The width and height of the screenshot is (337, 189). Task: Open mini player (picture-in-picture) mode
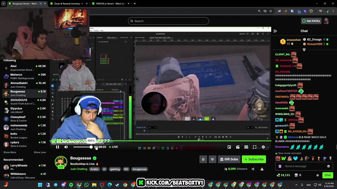[x=229, y=147]
